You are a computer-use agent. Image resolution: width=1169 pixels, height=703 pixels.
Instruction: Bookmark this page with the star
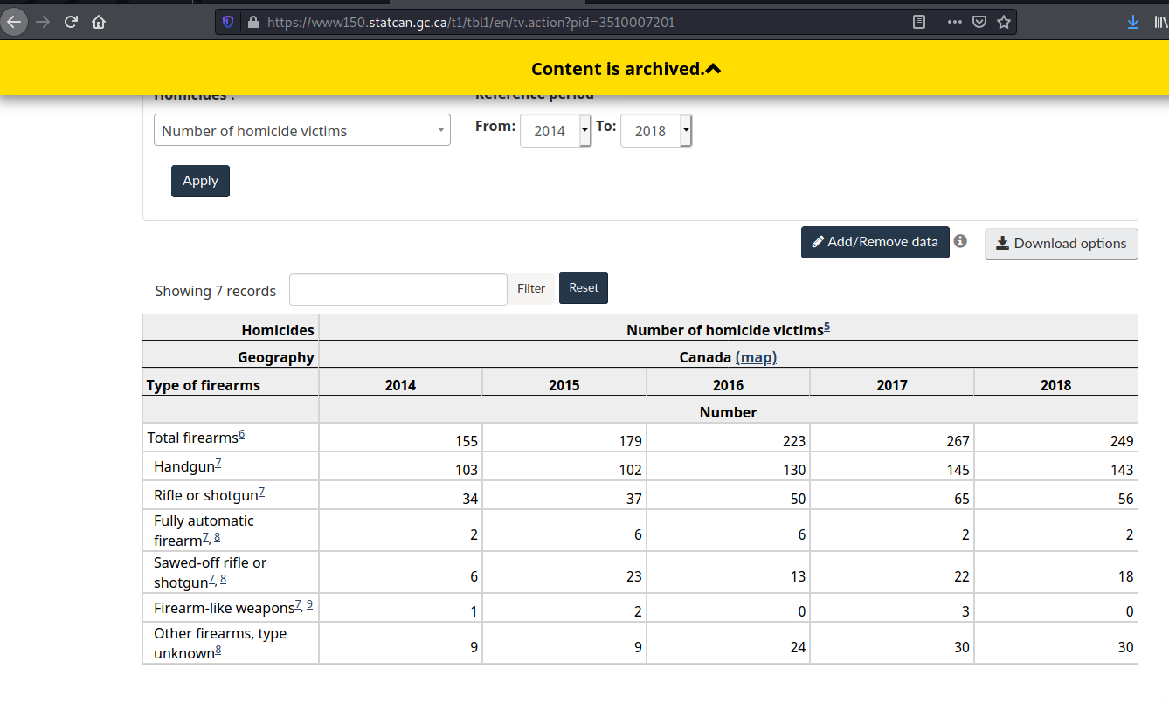[x=1004, y=22]
